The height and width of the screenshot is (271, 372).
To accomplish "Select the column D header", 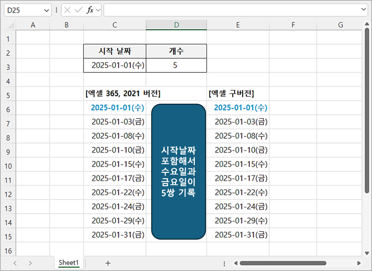I will click(x=176, y=25).
